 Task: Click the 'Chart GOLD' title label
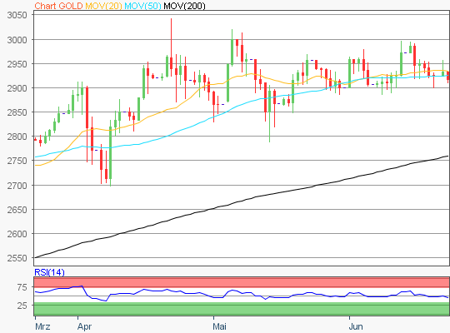click(58, 6)
